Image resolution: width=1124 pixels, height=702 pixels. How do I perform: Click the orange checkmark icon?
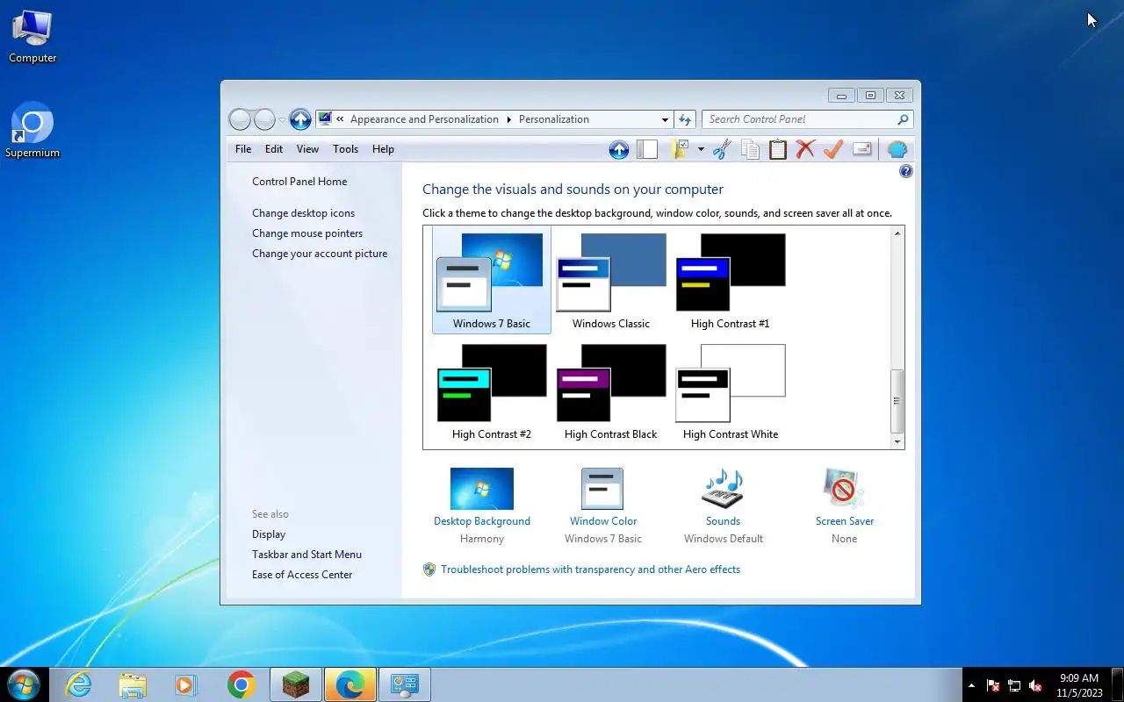(x=833, y=149)
